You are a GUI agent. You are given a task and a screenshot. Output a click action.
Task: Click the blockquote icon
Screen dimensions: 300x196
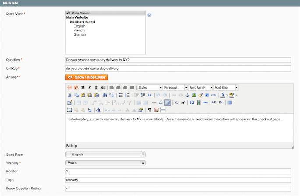pos(150,95)
